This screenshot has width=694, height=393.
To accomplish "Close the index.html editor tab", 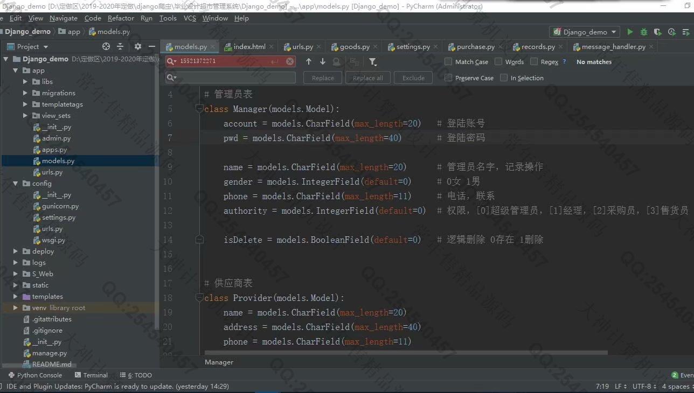I will (271, 47).
